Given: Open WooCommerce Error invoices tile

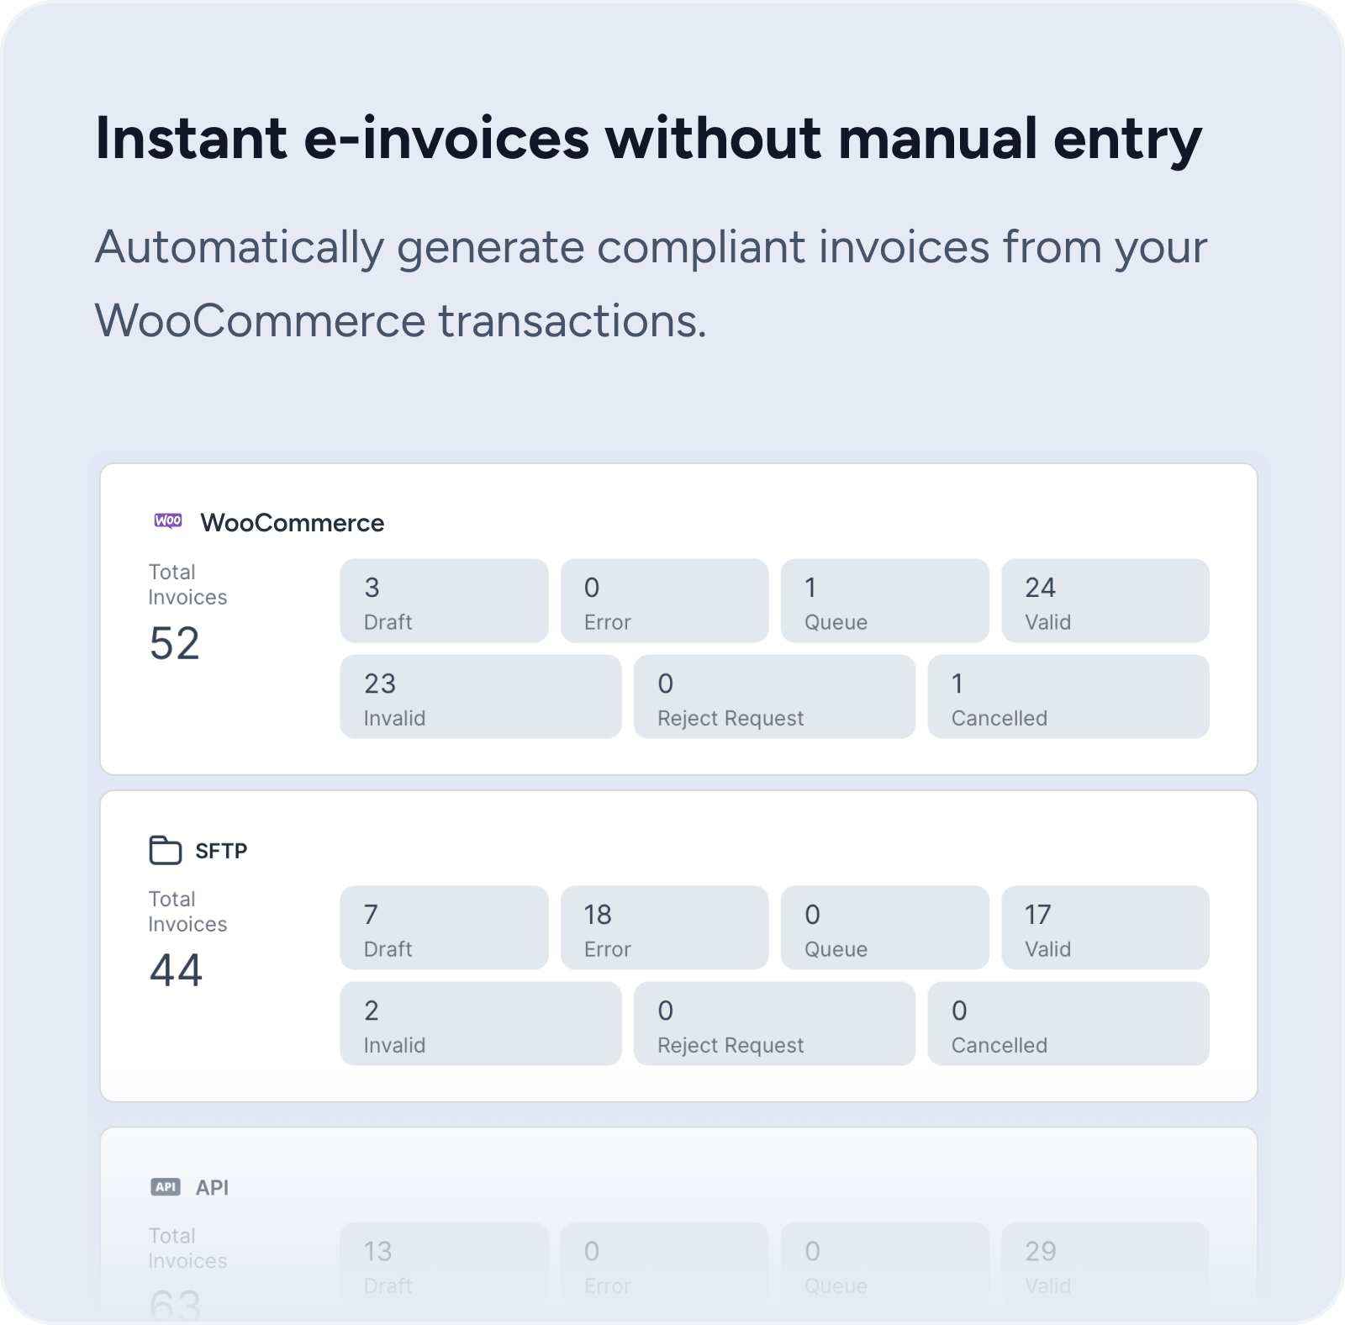Looking at the screenshot, I should point(664,601).
